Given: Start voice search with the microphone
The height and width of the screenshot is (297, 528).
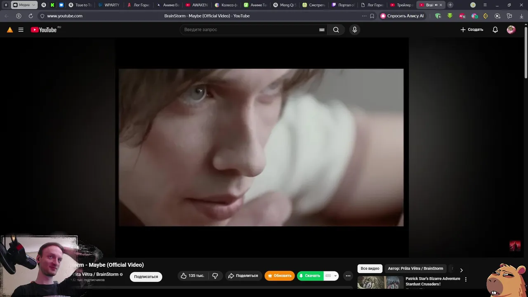Looking at the screenshot, I should coord(354,30).
